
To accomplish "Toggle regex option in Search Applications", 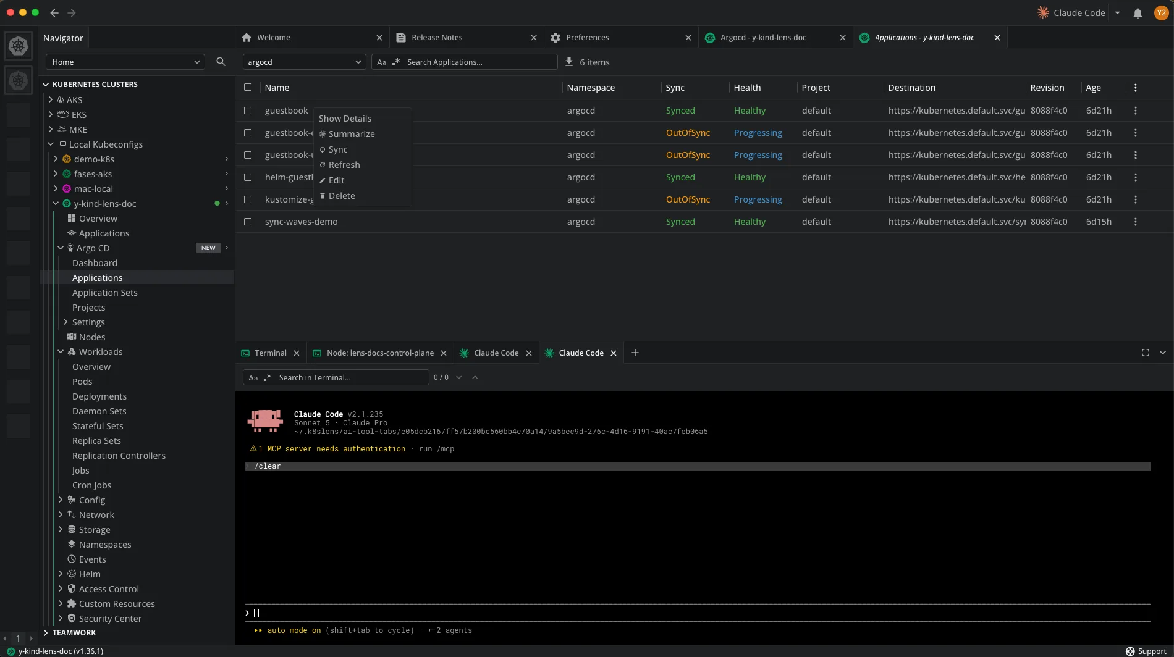I will tap(396, 62).
